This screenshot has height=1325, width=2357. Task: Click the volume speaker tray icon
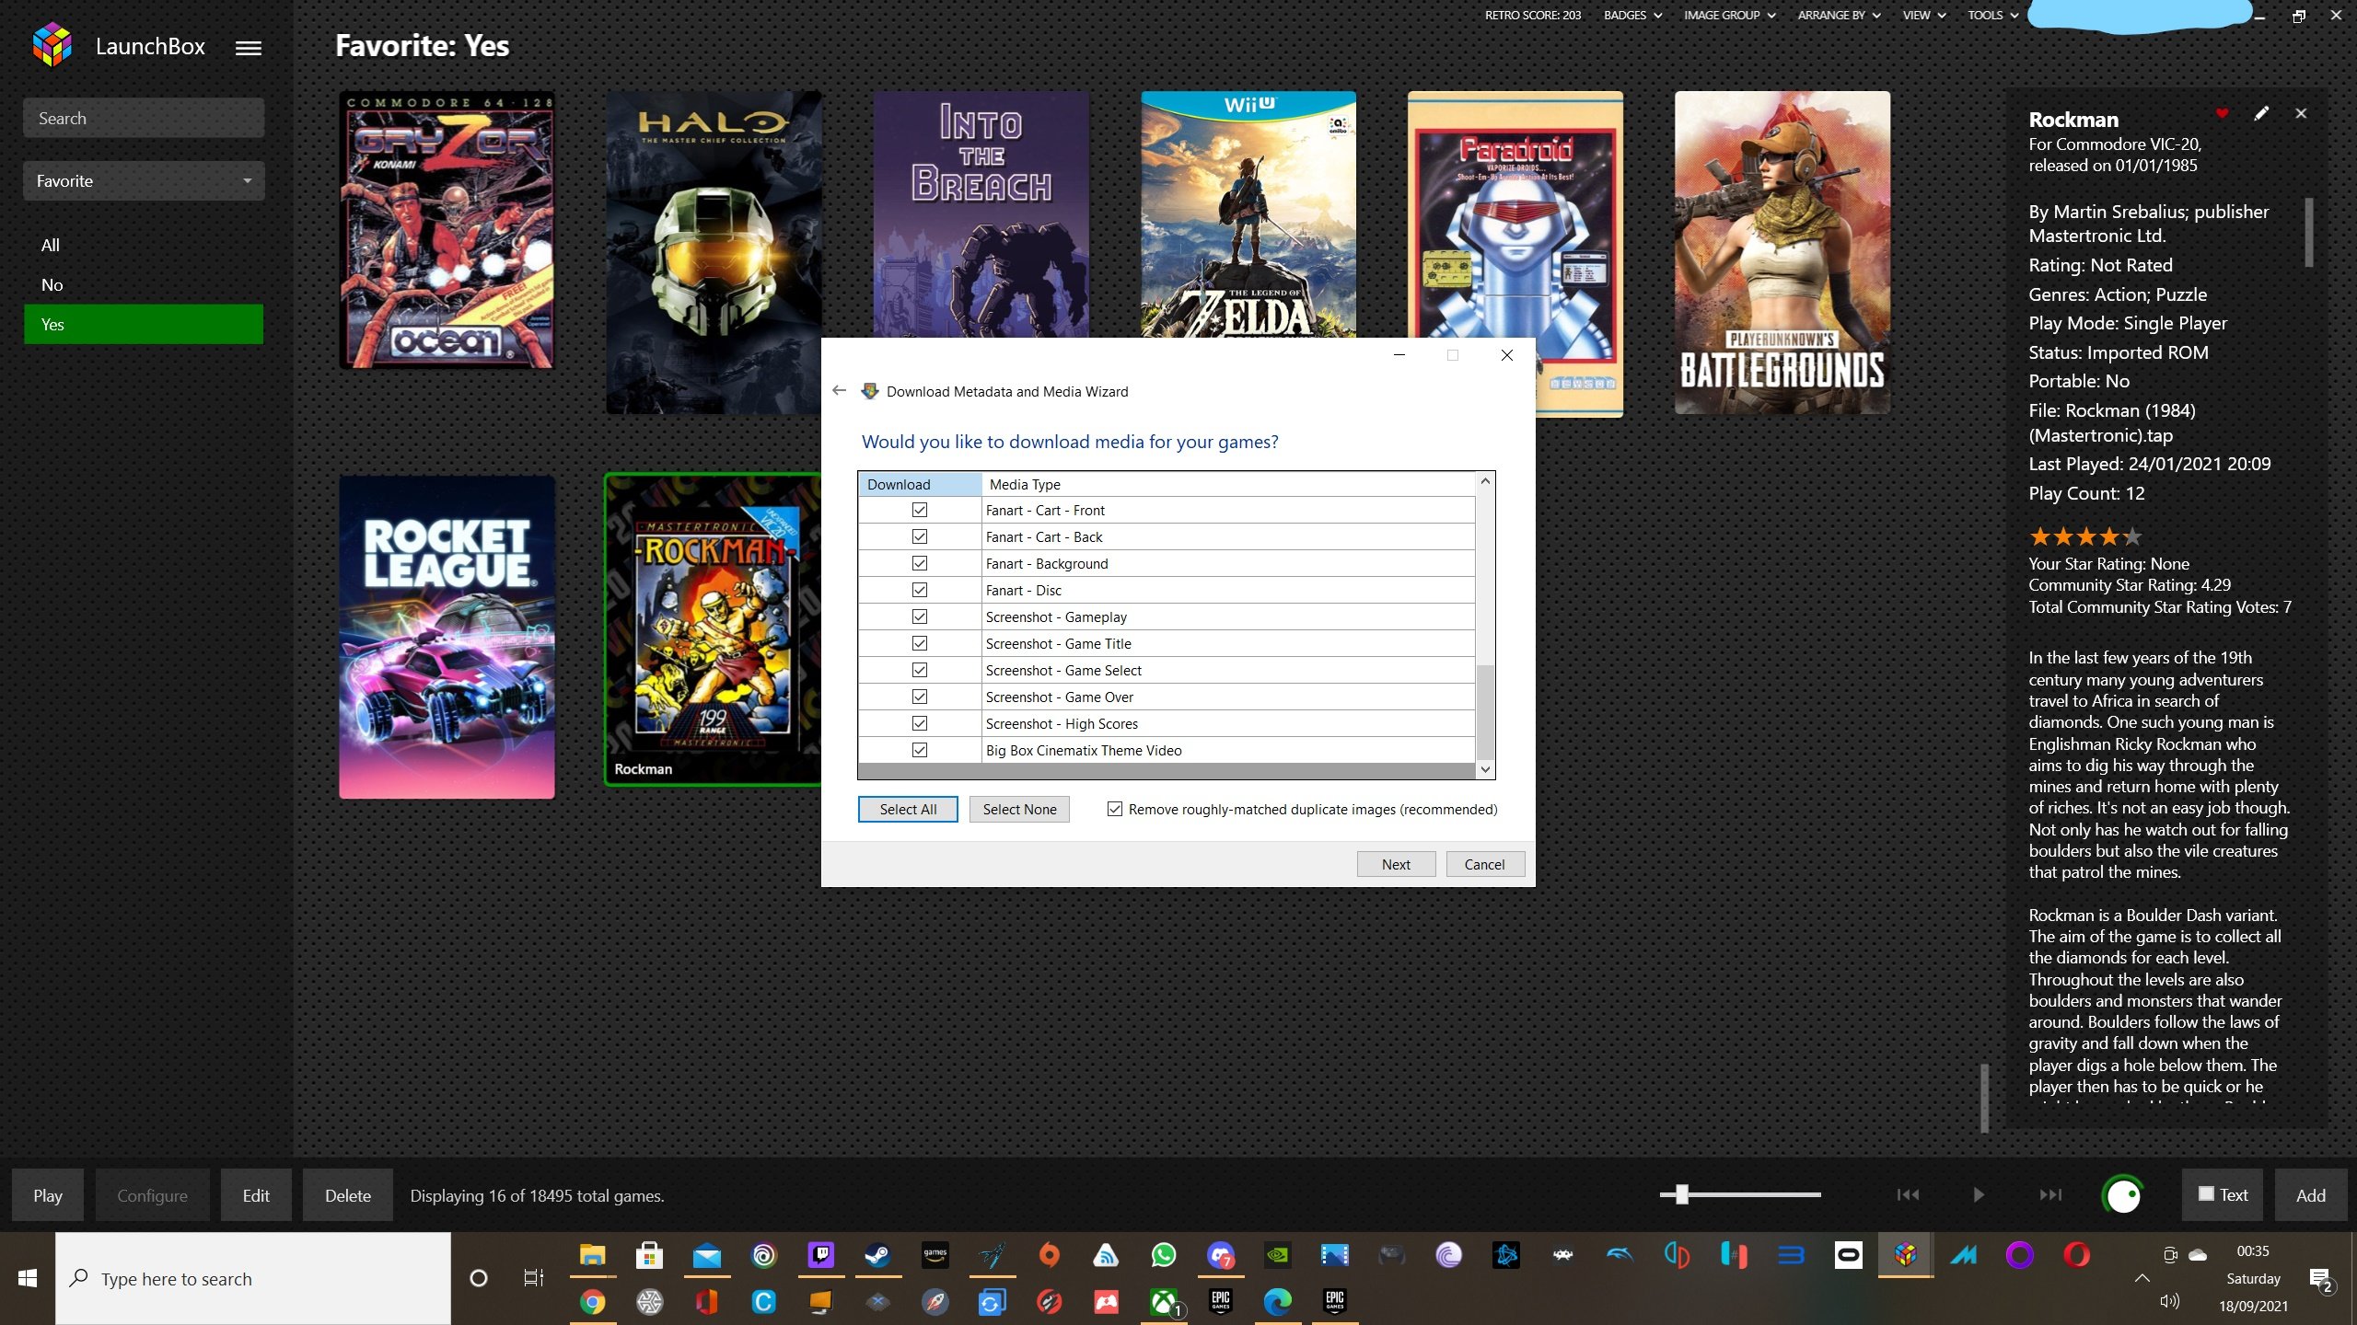coord(2169,1301)
